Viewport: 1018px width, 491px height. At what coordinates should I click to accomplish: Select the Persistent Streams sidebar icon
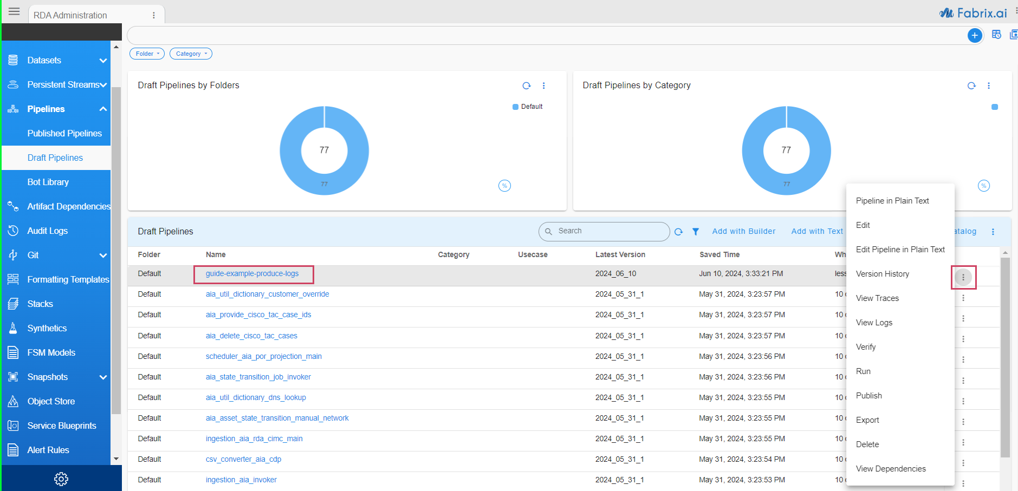point(13,84)
